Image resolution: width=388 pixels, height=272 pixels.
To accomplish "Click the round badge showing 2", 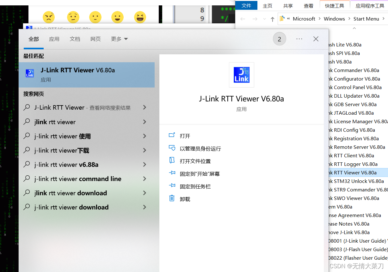I will click(x=280, y=39).
